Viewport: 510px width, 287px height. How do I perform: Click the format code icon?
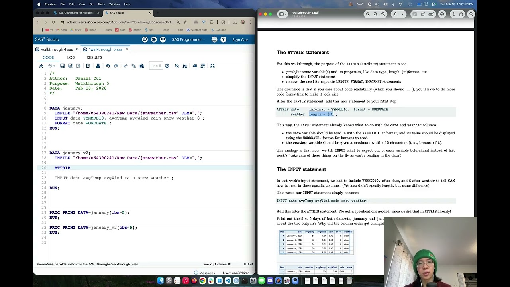pyautogui.click(x=203, y=66)
